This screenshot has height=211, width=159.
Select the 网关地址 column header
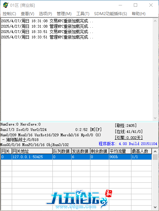(32, 151)
